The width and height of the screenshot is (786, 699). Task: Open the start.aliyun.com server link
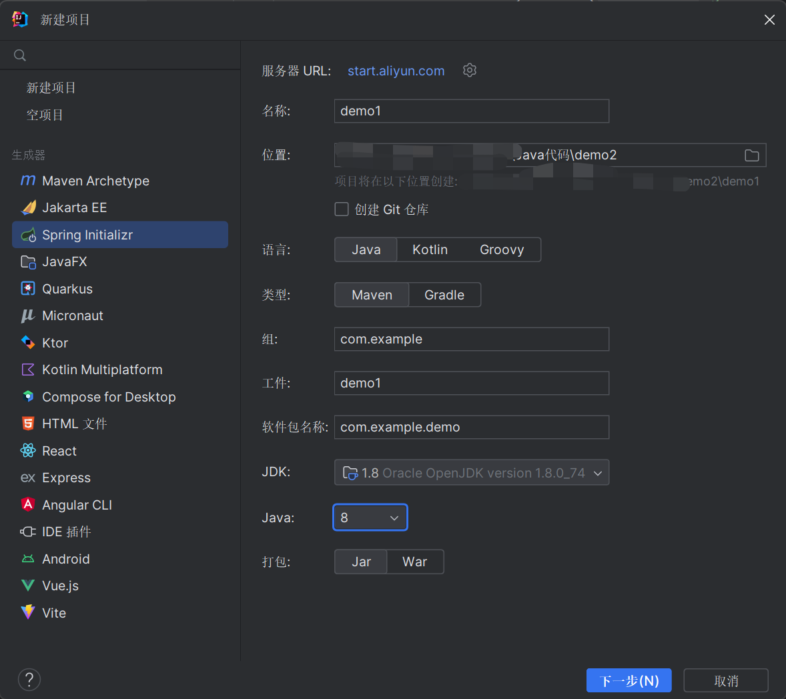pos(396,71)
